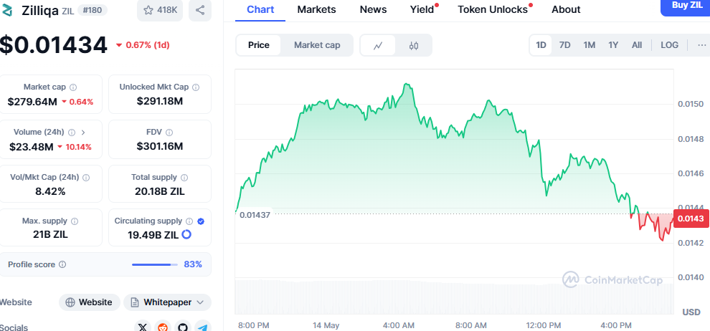Set chart range to All

[637, 44]
